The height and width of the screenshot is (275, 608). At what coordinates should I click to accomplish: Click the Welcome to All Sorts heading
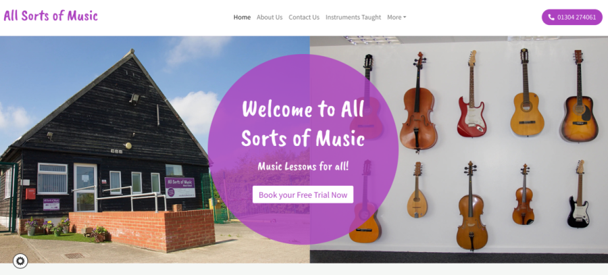(x=303, y=123)
